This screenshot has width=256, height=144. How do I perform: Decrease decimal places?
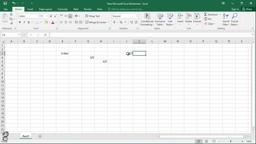[136, 22]
